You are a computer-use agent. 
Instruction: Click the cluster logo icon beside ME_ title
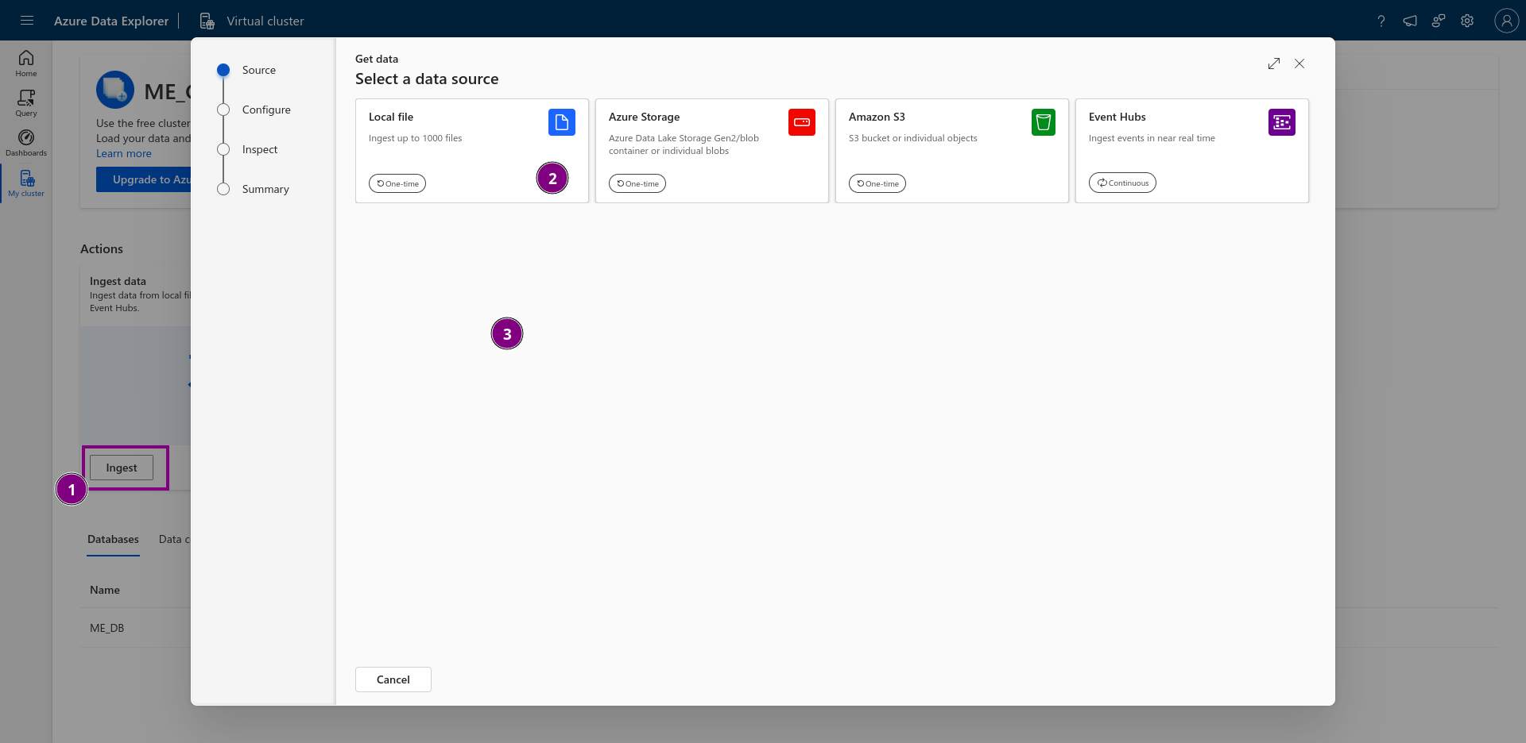pyautogui.click(x=115, y=90)
